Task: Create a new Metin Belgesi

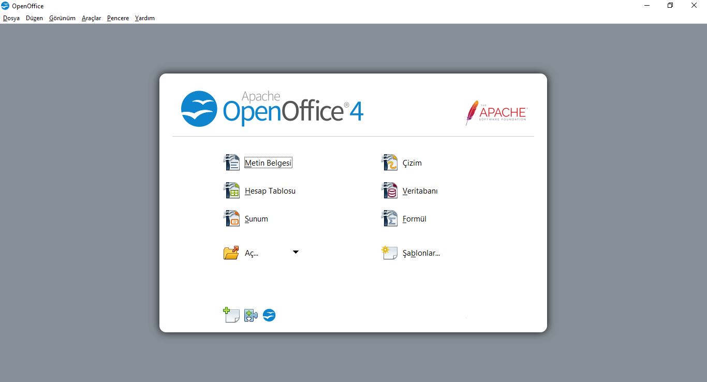Action: [x=268, y=163]
